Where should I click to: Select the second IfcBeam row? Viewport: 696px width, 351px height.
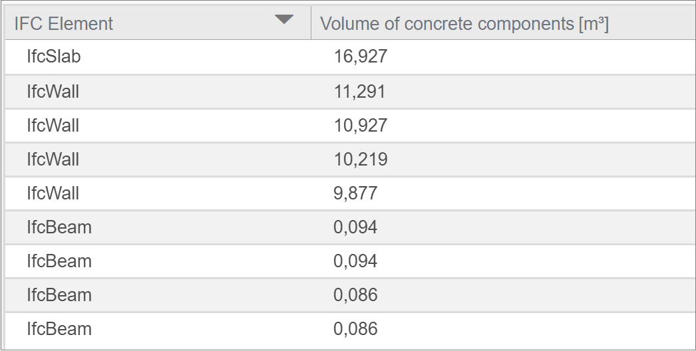pos(351,261)
